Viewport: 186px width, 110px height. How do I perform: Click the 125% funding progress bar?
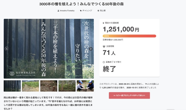129,36
